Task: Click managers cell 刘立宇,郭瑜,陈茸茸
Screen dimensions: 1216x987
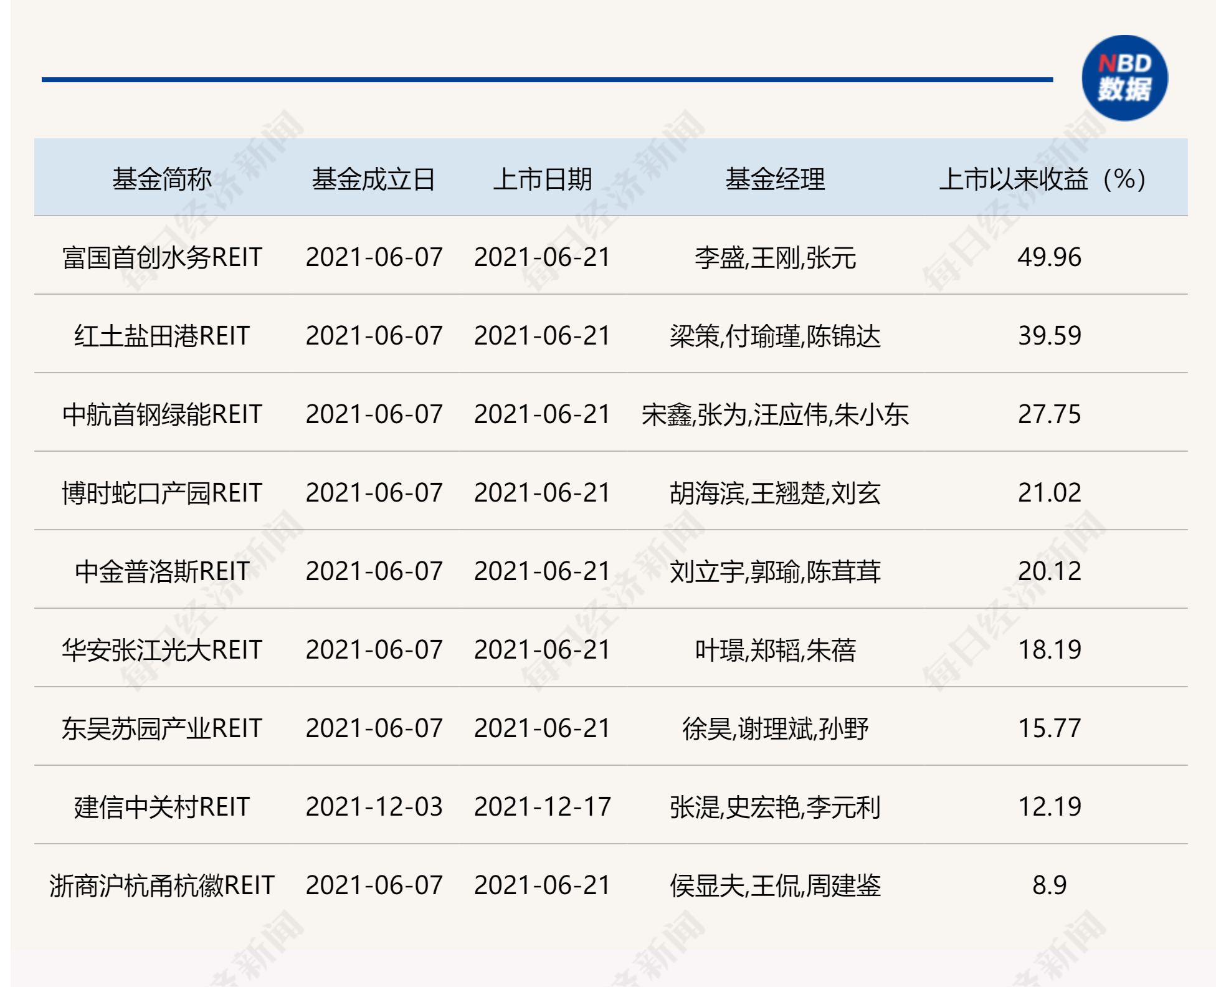Action: point(775,571)
